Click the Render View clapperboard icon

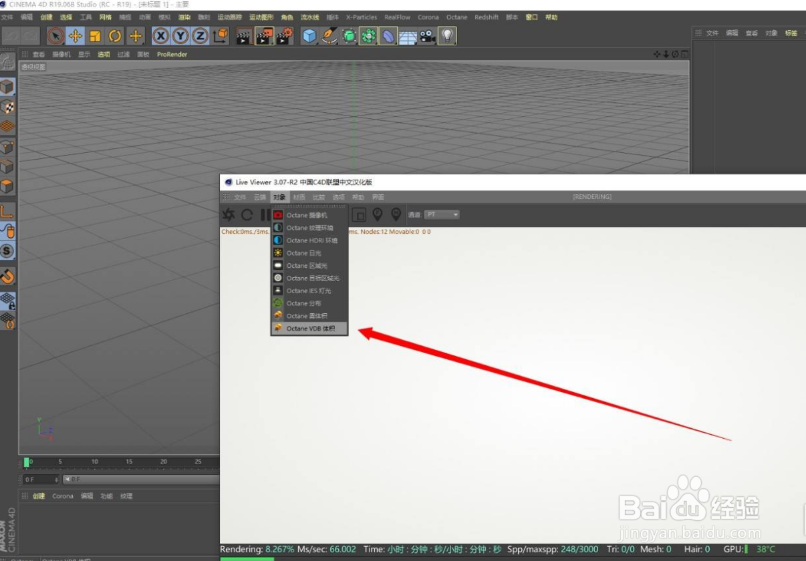(x=244, y=36)
